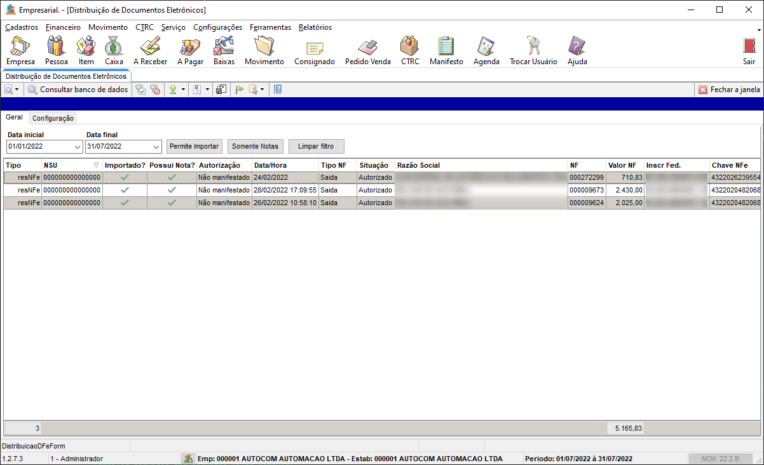Expand the Data inicial date dropdown
The image size is (764, 465).
pos(78,147)
